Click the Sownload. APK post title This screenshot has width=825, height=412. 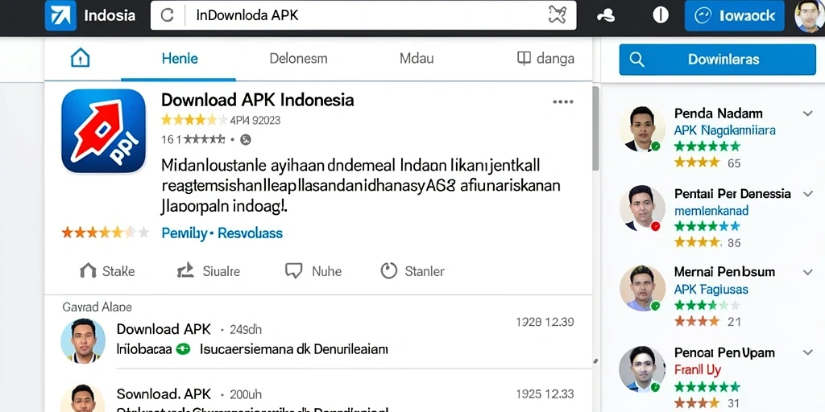(x=164, y=393)
